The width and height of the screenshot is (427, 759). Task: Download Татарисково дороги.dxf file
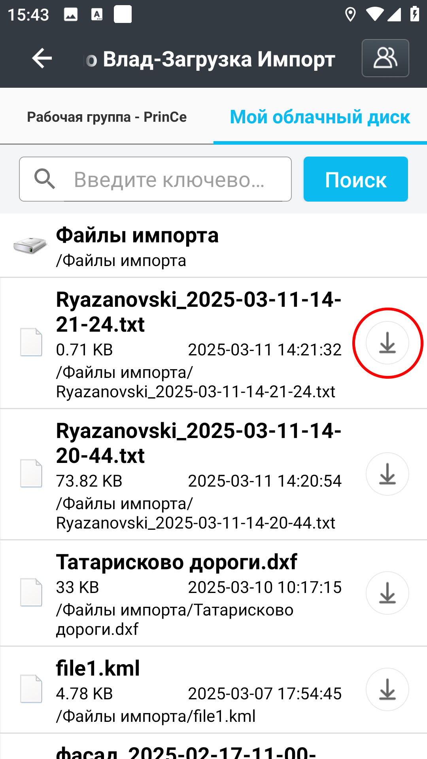pyautogui.click(x=387, y=593)
